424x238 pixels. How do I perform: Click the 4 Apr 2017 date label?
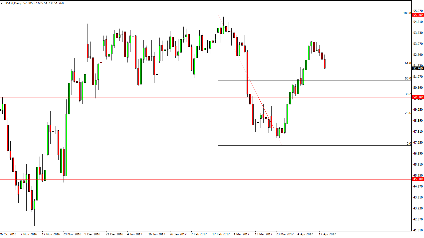click(305, 234)
